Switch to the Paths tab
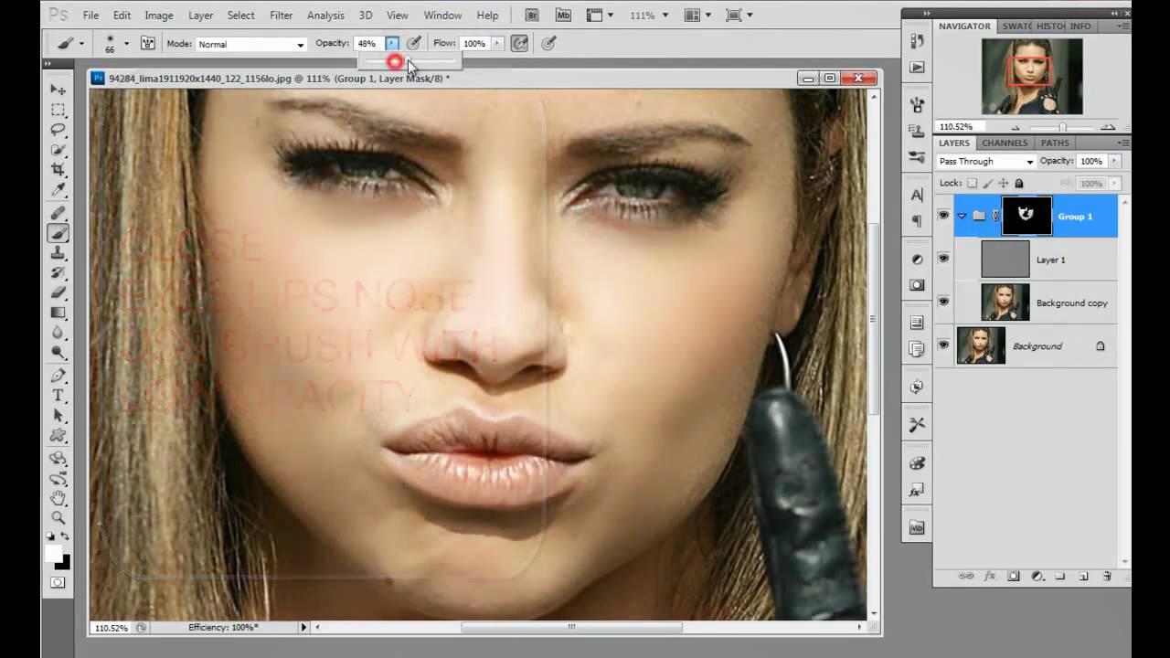The image size is (1170, 658). pyautogui.click(x=1055, y=143)
